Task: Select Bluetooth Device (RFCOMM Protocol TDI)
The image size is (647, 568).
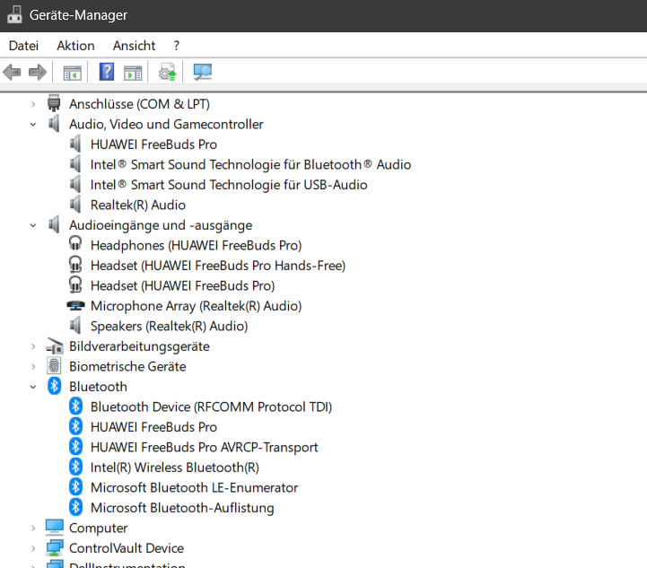Action: click(211, 407)
